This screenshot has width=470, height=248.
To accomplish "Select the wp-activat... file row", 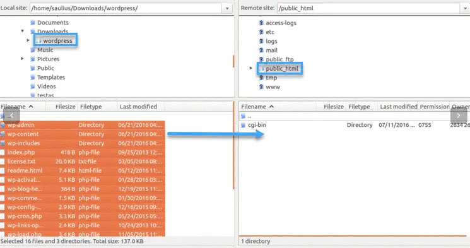I will point(83,180).
